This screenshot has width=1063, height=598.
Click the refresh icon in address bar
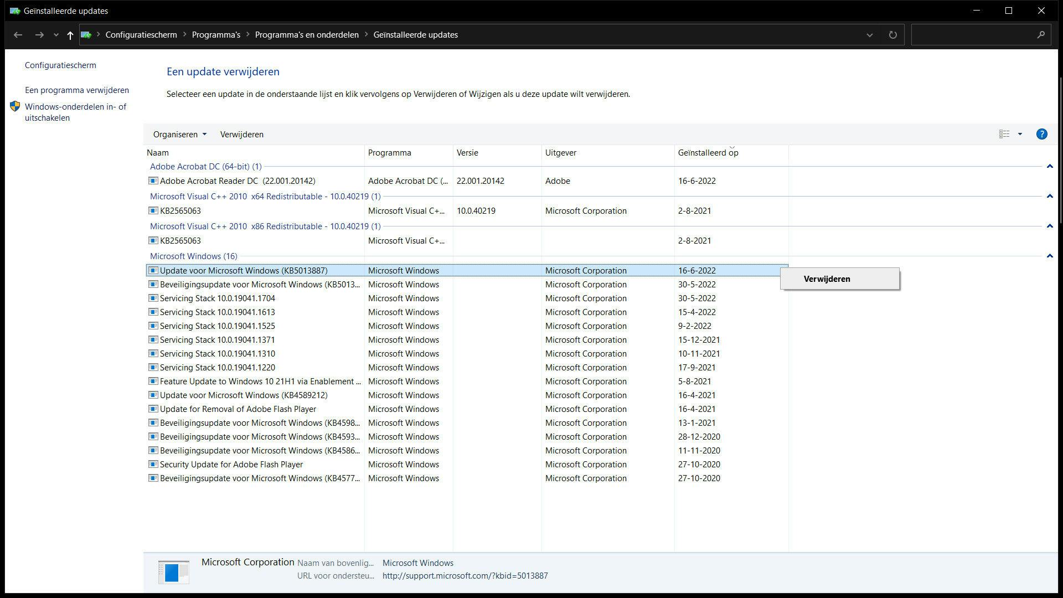[892, 35]
